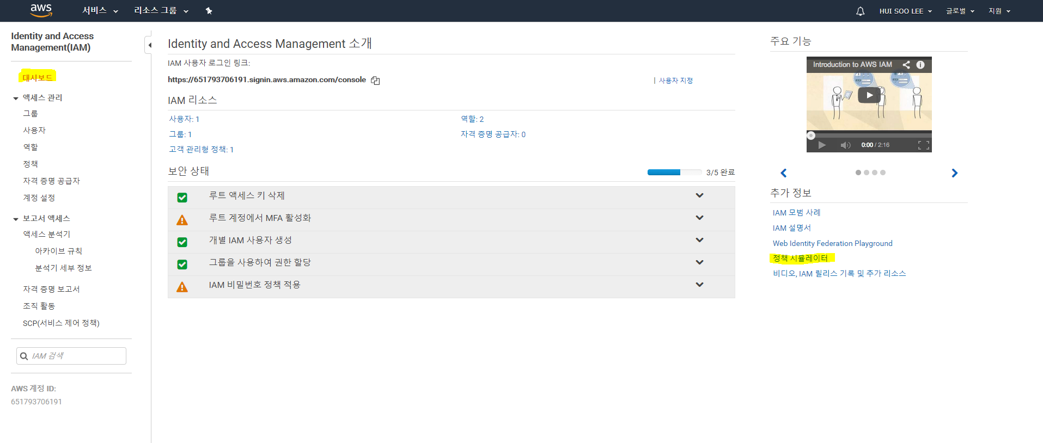This screenshot has width=1043, height=443.
Task: Click the small play button in video controls
Action: pyautogui.click(x=822, y=145)
